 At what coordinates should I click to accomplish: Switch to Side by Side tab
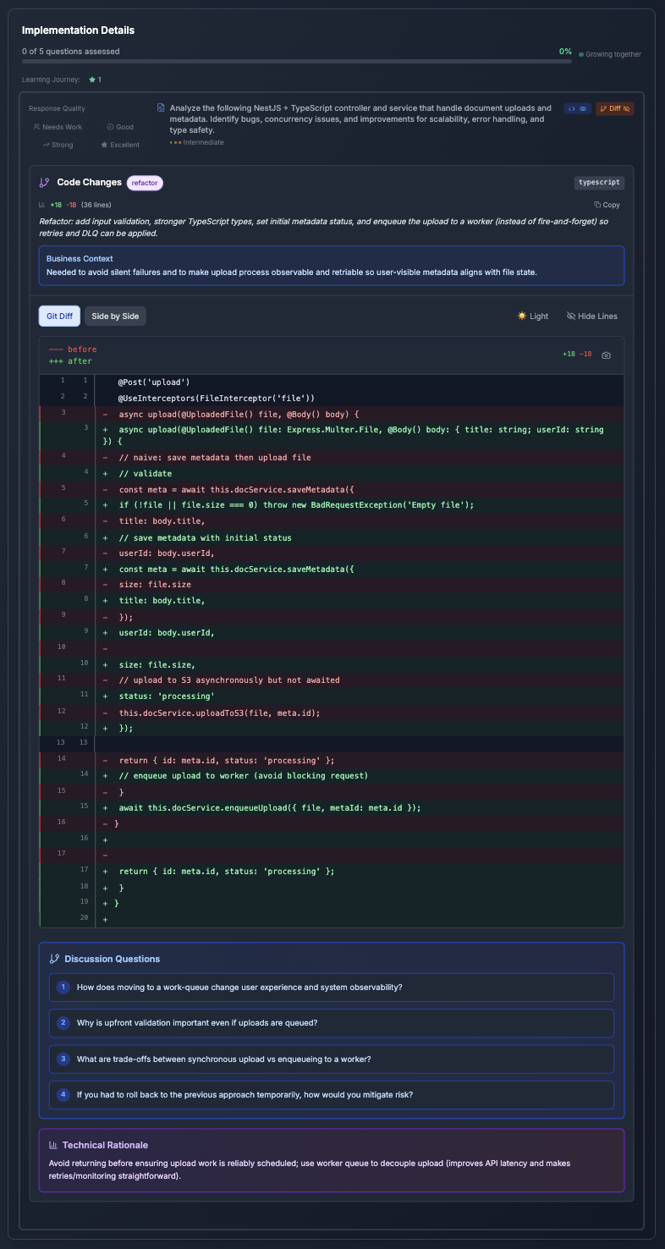click(115, 316)
